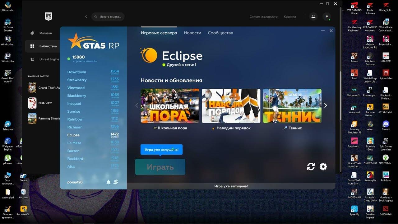The height and width of the screenshot is (224, 398).
Task: Choose the Blackberry server
Action: click(x=93, y=96)
